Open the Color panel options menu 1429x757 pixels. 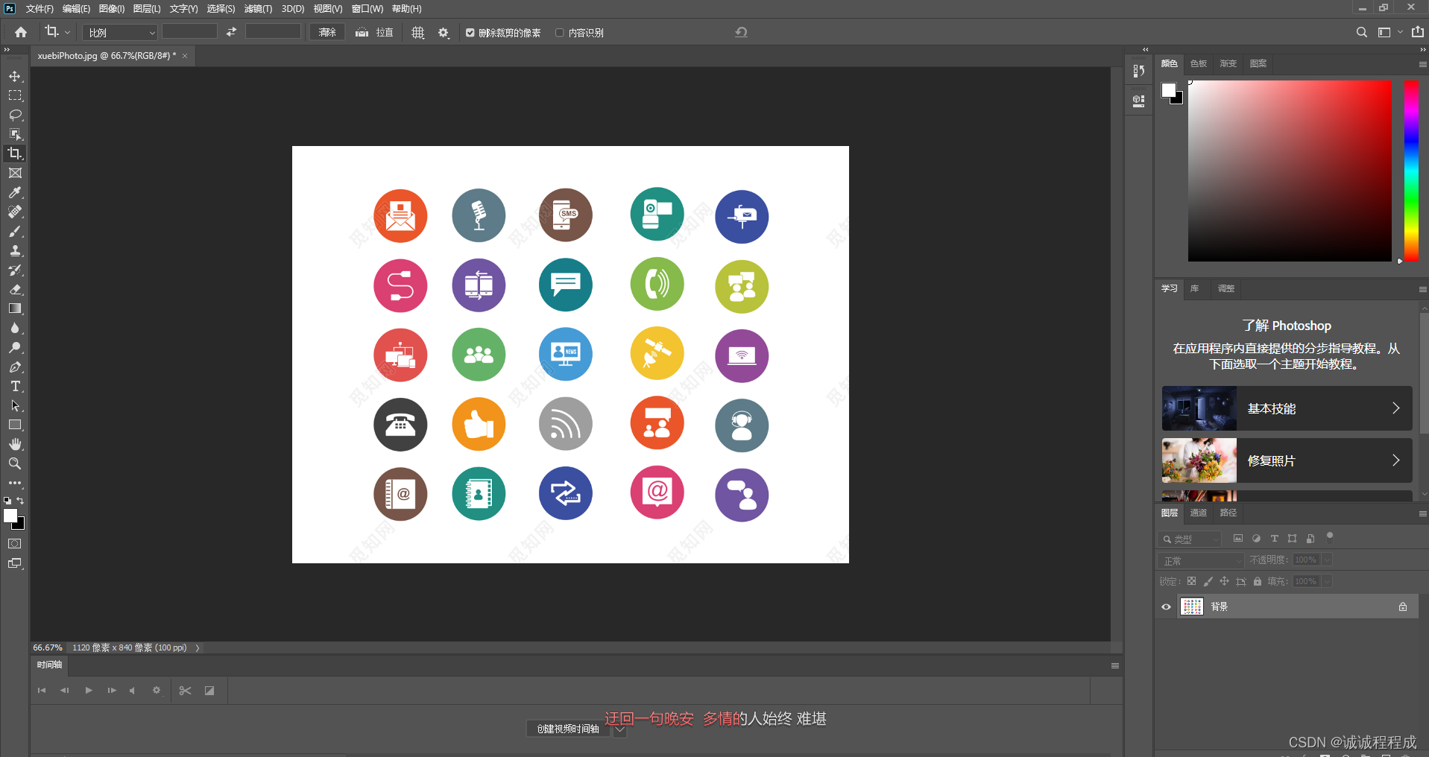pyautogui.click(x=1422, y=64)
